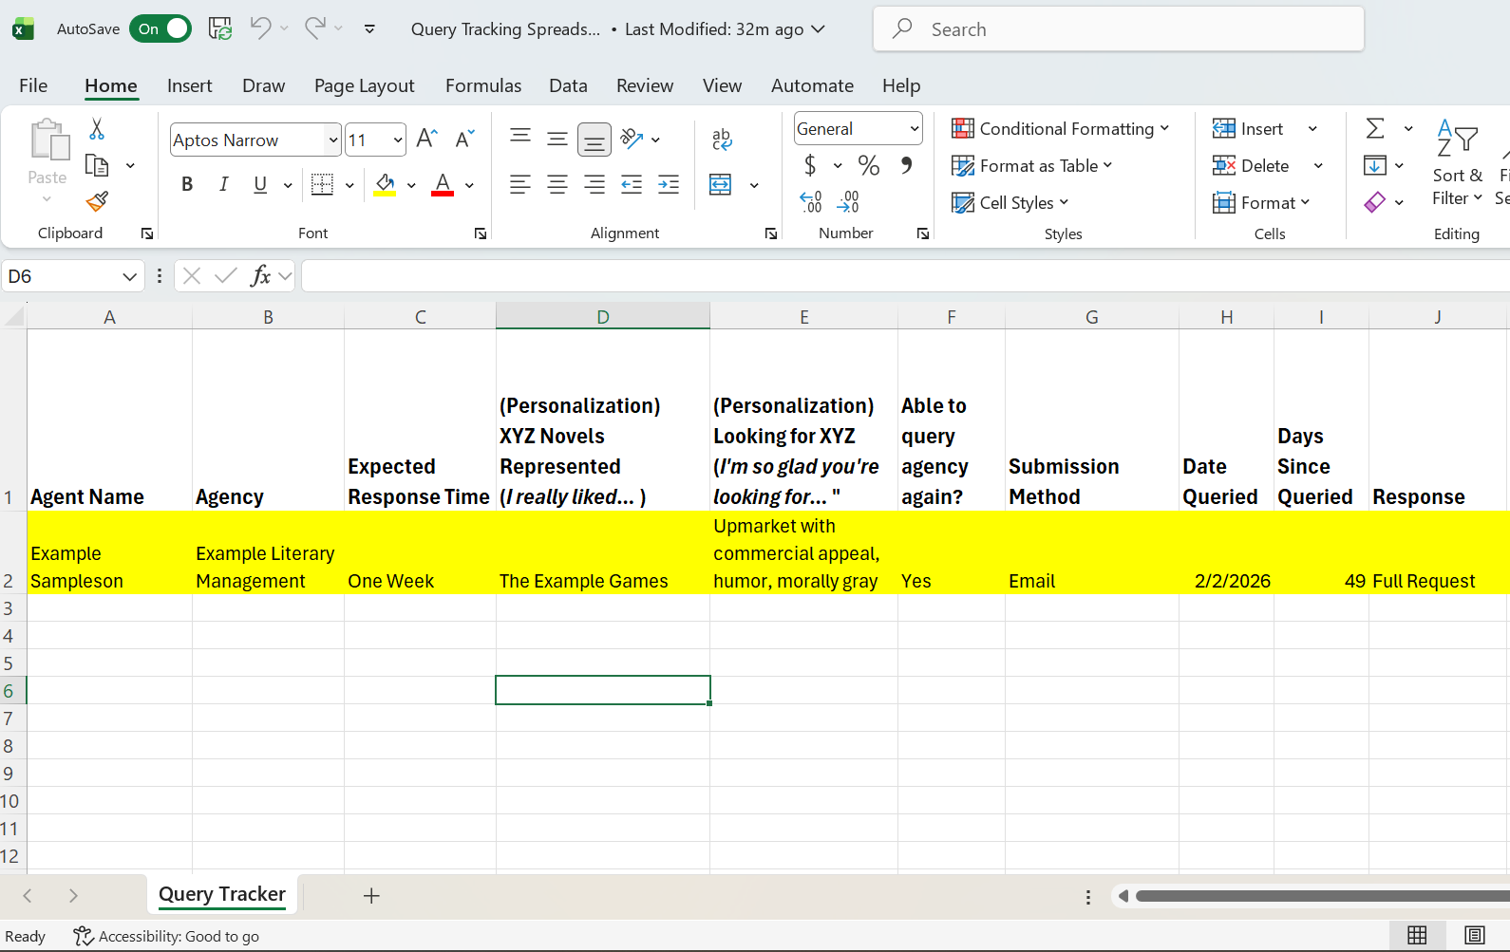Click the Orientation text angle icon
Screen dimensions: 1510x952
(632, 139)
